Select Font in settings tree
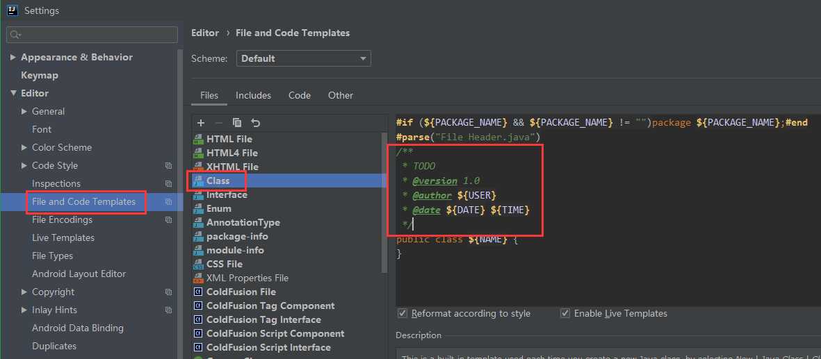Viewport: 821px width, 359px height. pyautogui.click(x=42, y=129)
